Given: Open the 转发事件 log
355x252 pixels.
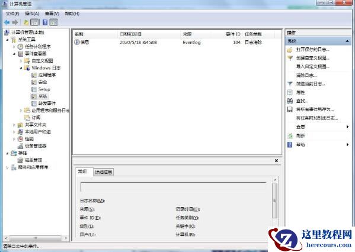Looking at the screenshot, I should pyautogui.click(x=47, y=104).
